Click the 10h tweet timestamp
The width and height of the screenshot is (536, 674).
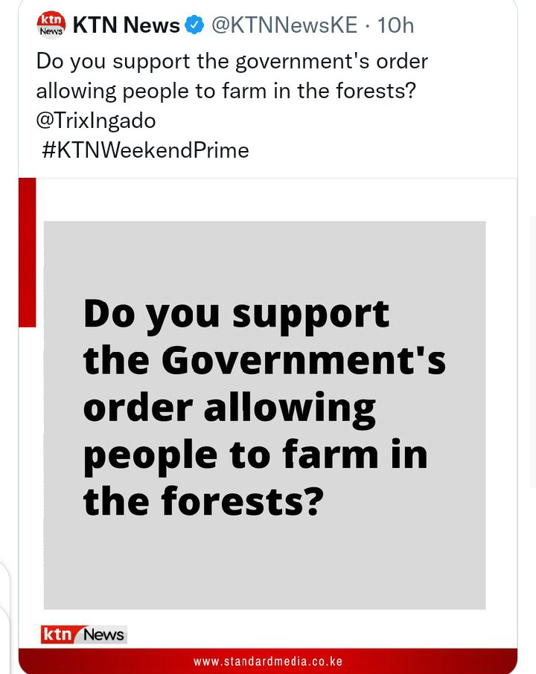click(x=395, y=25)
